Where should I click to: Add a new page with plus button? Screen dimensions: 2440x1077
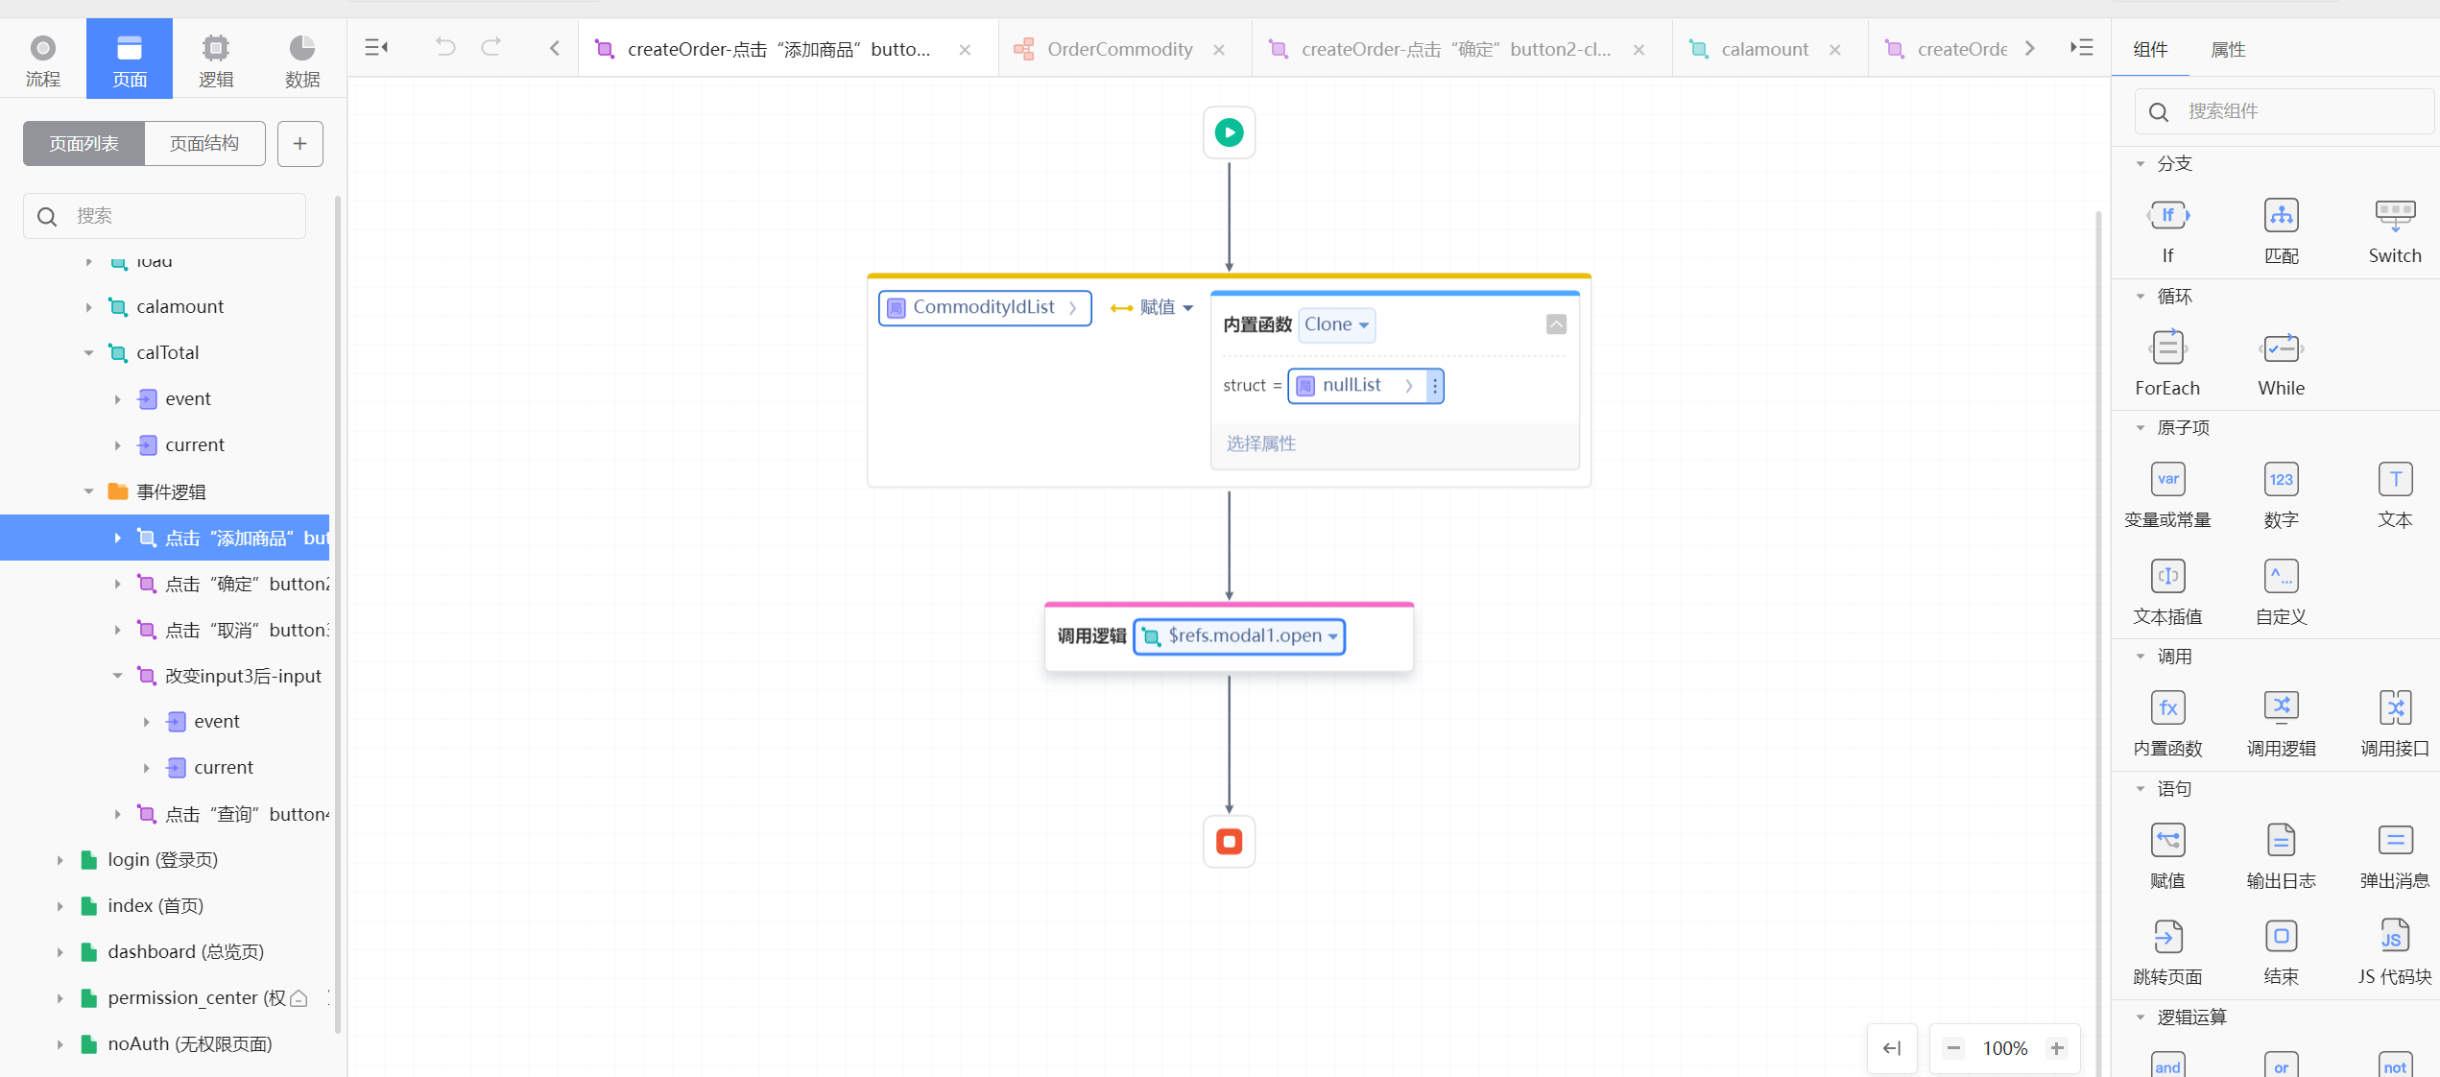click(x=300, y=143)
